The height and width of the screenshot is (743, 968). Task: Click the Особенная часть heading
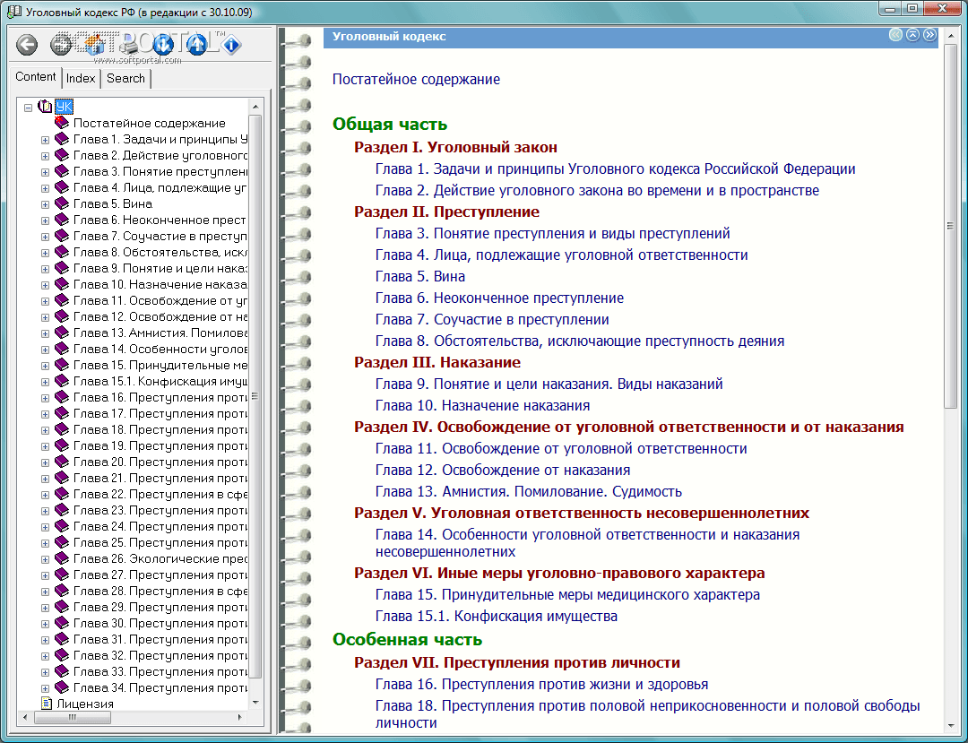pyautogui.click(x=408, y=639)
